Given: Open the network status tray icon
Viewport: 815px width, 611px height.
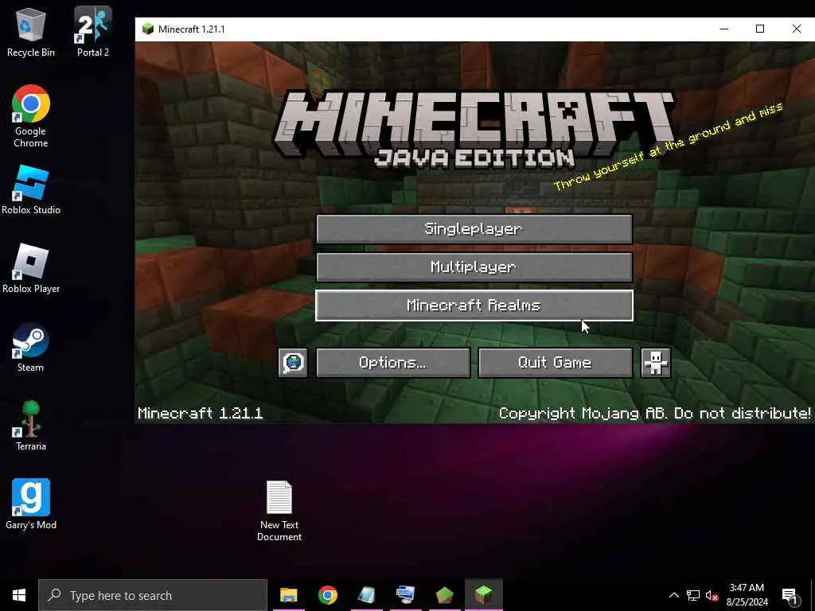Looking at the screenshot, I should pos(693,595).
